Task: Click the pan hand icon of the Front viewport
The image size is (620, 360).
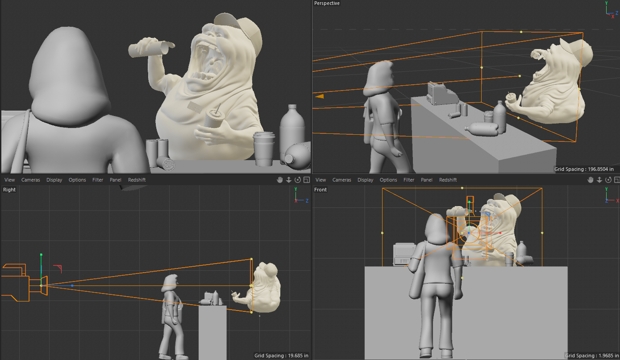Action: pos(591,180)
